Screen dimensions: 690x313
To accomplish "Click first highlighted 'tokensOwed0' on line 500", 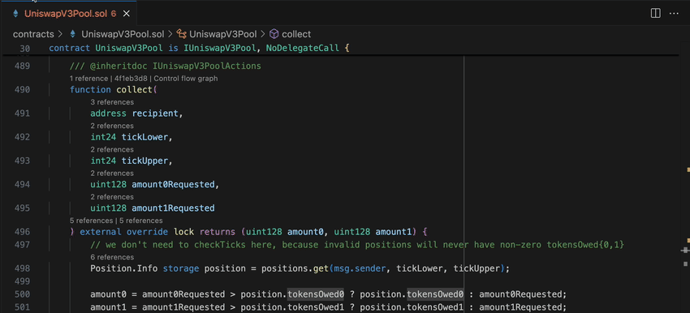I will (316, 294).
